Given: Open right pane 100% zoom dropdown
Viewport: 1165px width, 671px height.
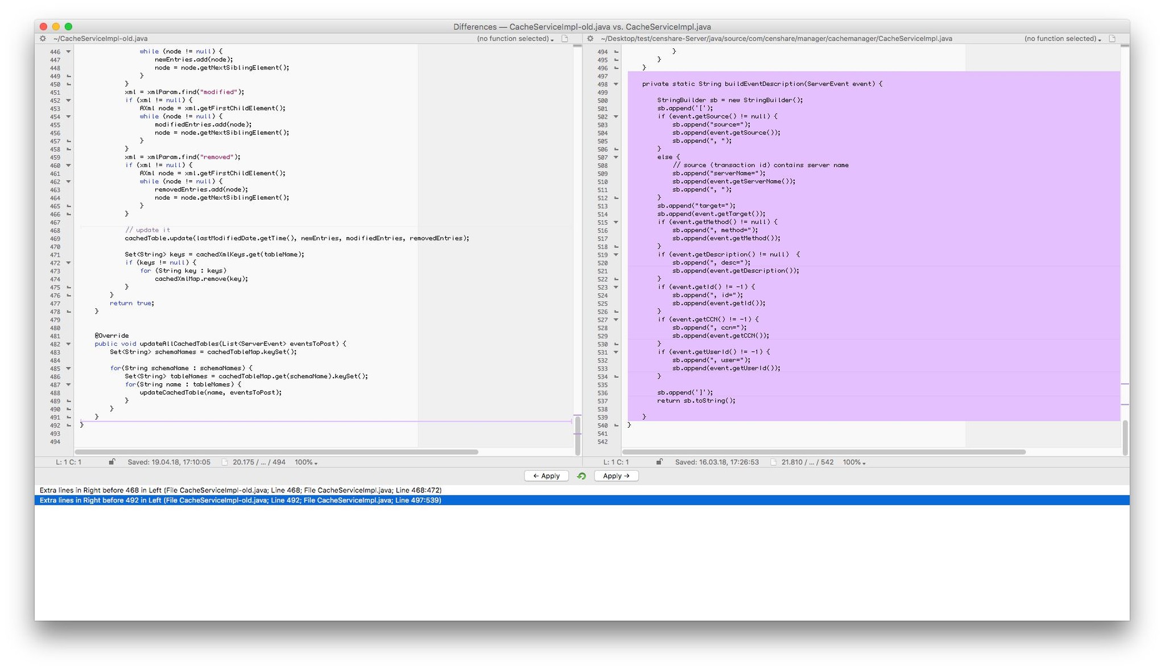Looking at the screenshot, I should 854,462.
